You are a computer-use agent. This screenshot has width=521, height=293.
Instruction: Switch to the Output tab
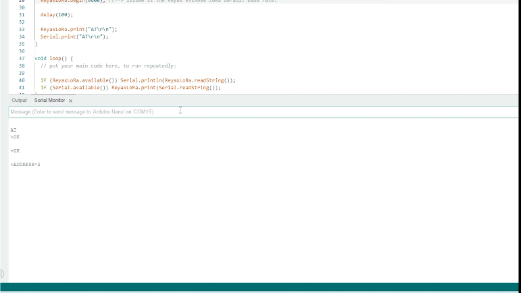[19, 101]
